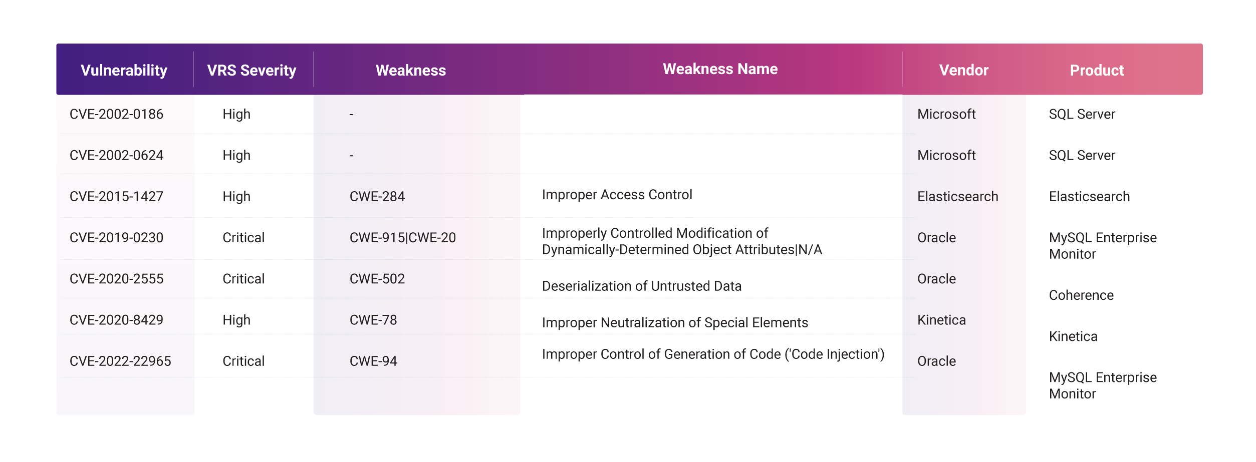This screenshot has height=462, width=1256.
Task: Click the Product column header
Action: point(1097,70)
